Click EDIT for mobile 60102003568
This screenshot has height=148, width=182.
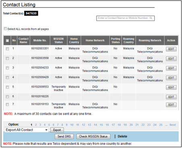point(171,59)
